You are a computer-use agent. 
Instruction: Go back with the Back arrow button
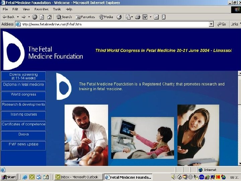8,17
